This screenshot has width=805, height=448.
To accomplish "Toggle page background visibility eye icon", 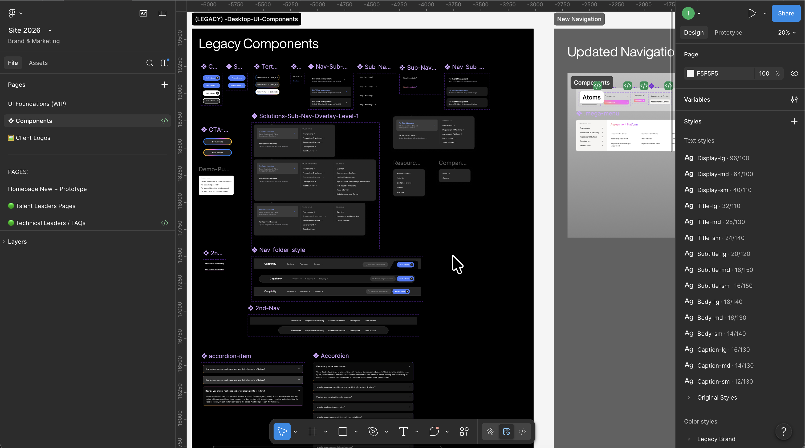I will [794, 74].
